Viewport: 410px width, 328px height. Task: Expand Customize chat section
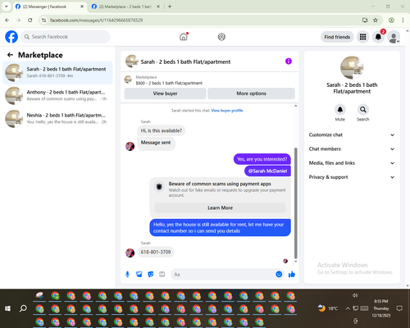click(352, 134)
